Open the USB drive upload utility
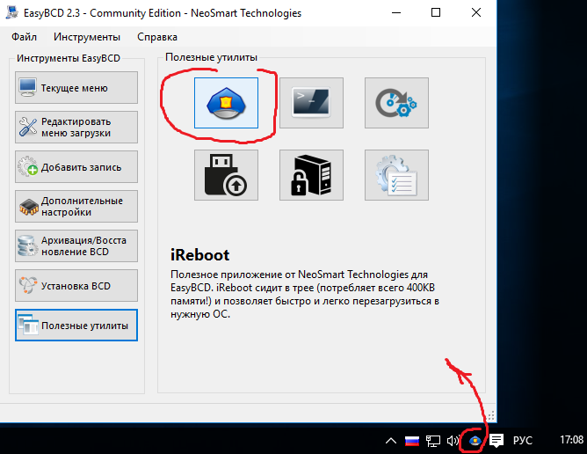Viewport: 587px width, 454px height. click(x=226, y=175)
